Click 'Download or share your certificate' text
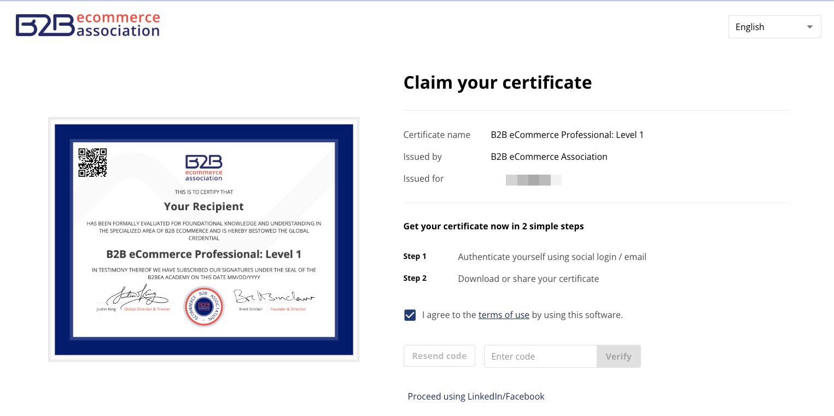 pyautogui.click(x=528, y=279)
